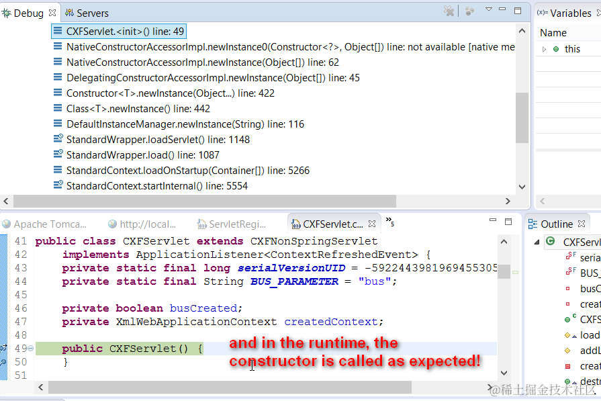Image resolution: width=601 pixels, height=401 pixels.
Task: Open the Apache Tomcat editor tab
Action: [45, 224]
